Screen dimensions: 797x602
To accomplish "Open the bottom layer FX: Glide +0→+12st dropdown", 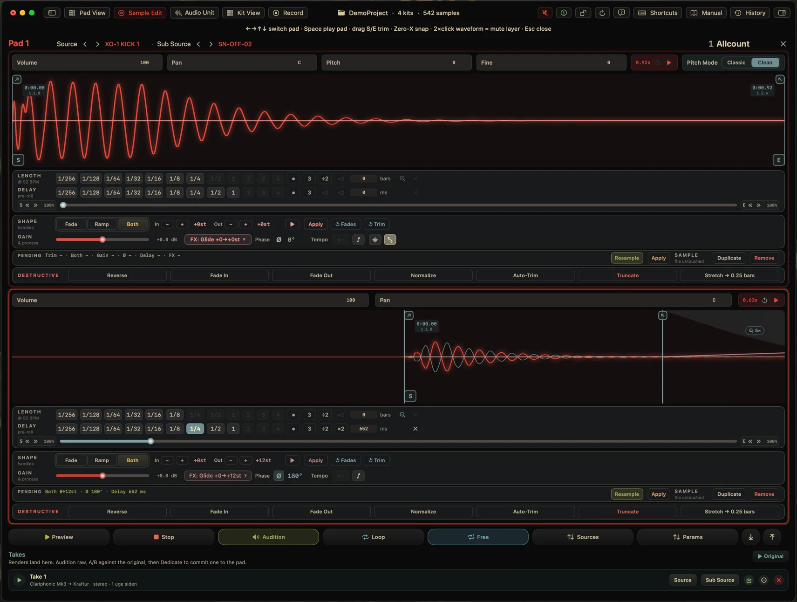I will [x=218, y=476].
